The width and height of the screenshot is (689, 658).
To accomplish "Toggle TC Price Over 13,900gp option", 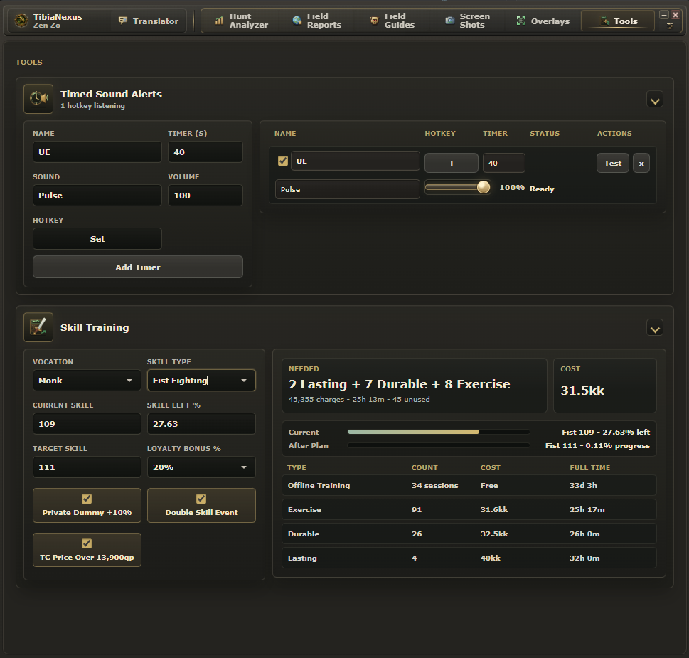I will point(87,550).
